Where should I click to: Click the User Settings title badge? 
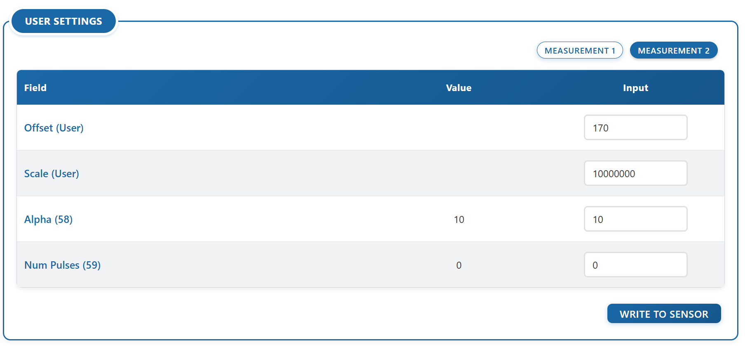(x=63, y=21)
